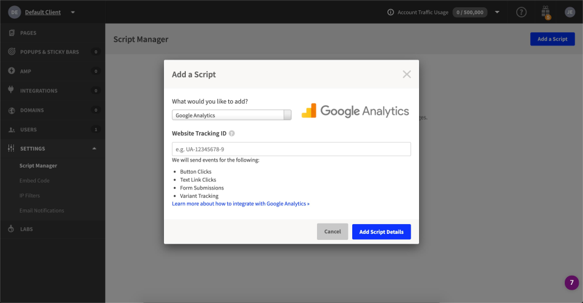This screenshot has height=303, width=583.
Task: Click the Account Traffic Usage info icon
Action: (x=390, y=12)
